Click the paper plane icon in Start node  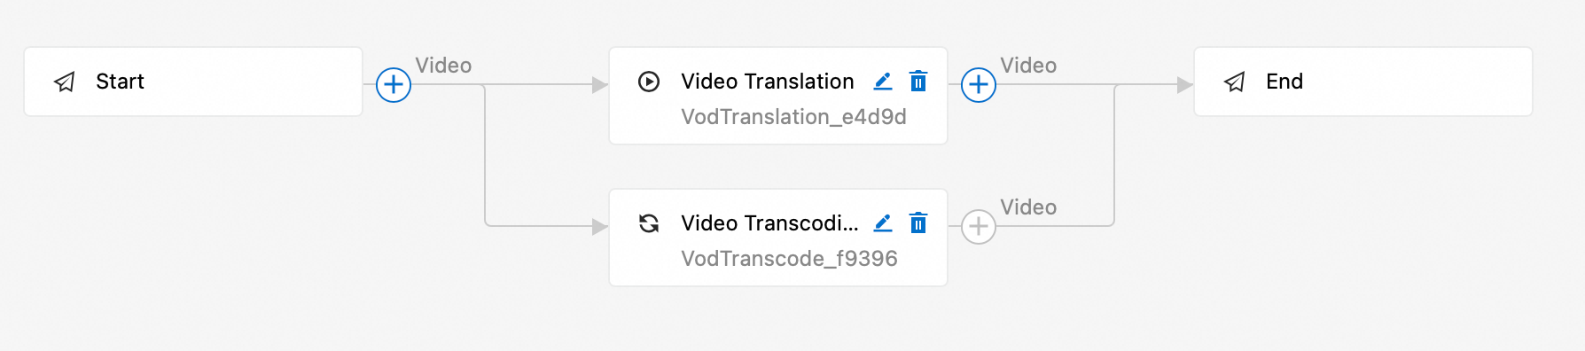(x=65, y=82)
